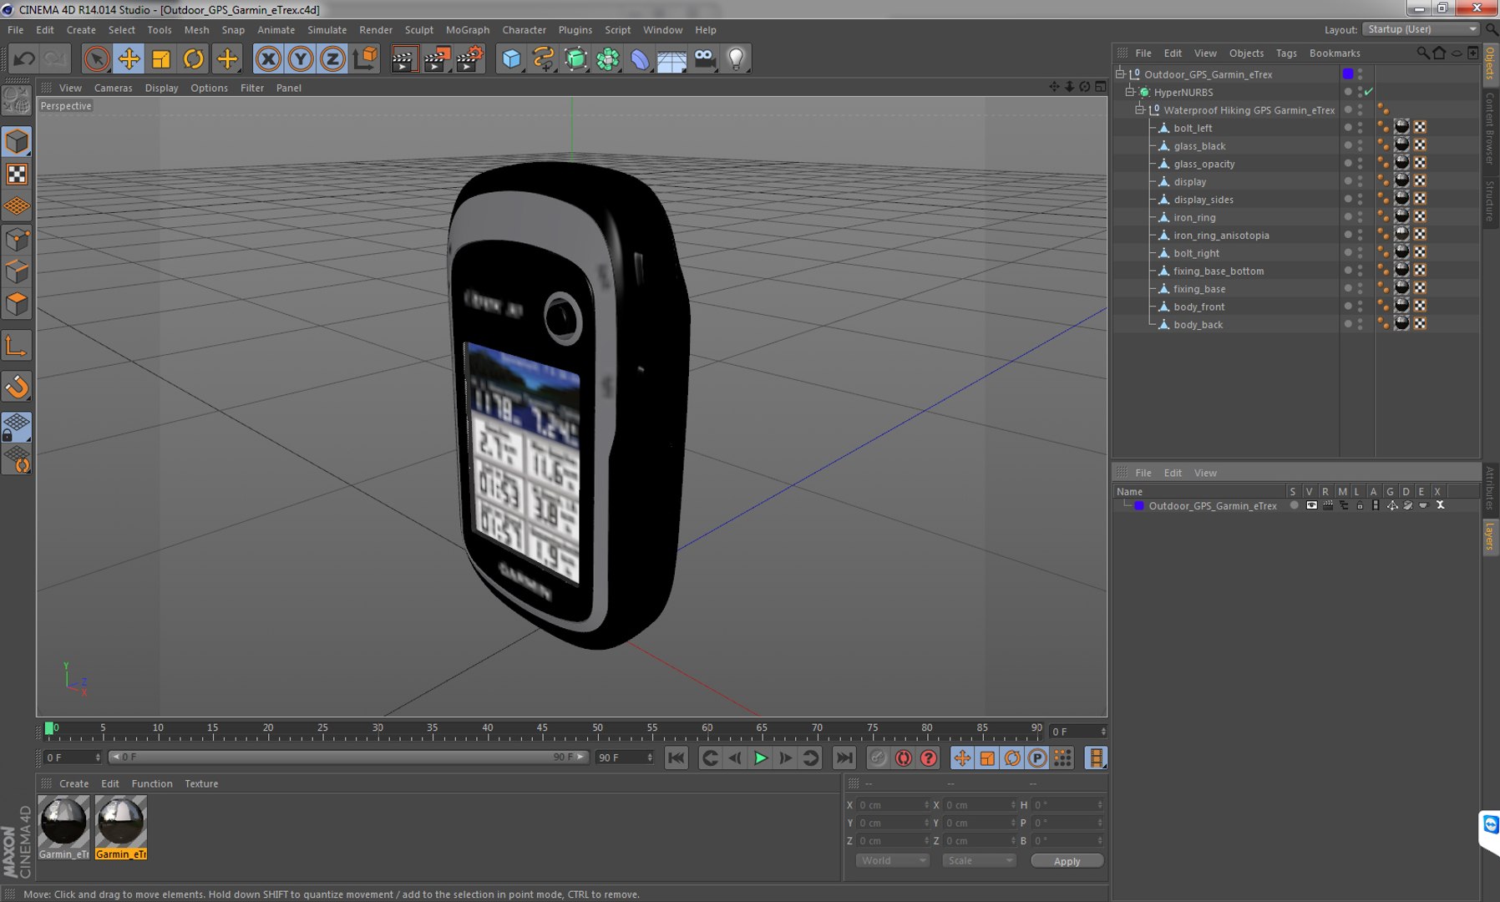Screen dimensions: 1500x902
Task: Render to Picture Viewer
Action: click(437, 58)
